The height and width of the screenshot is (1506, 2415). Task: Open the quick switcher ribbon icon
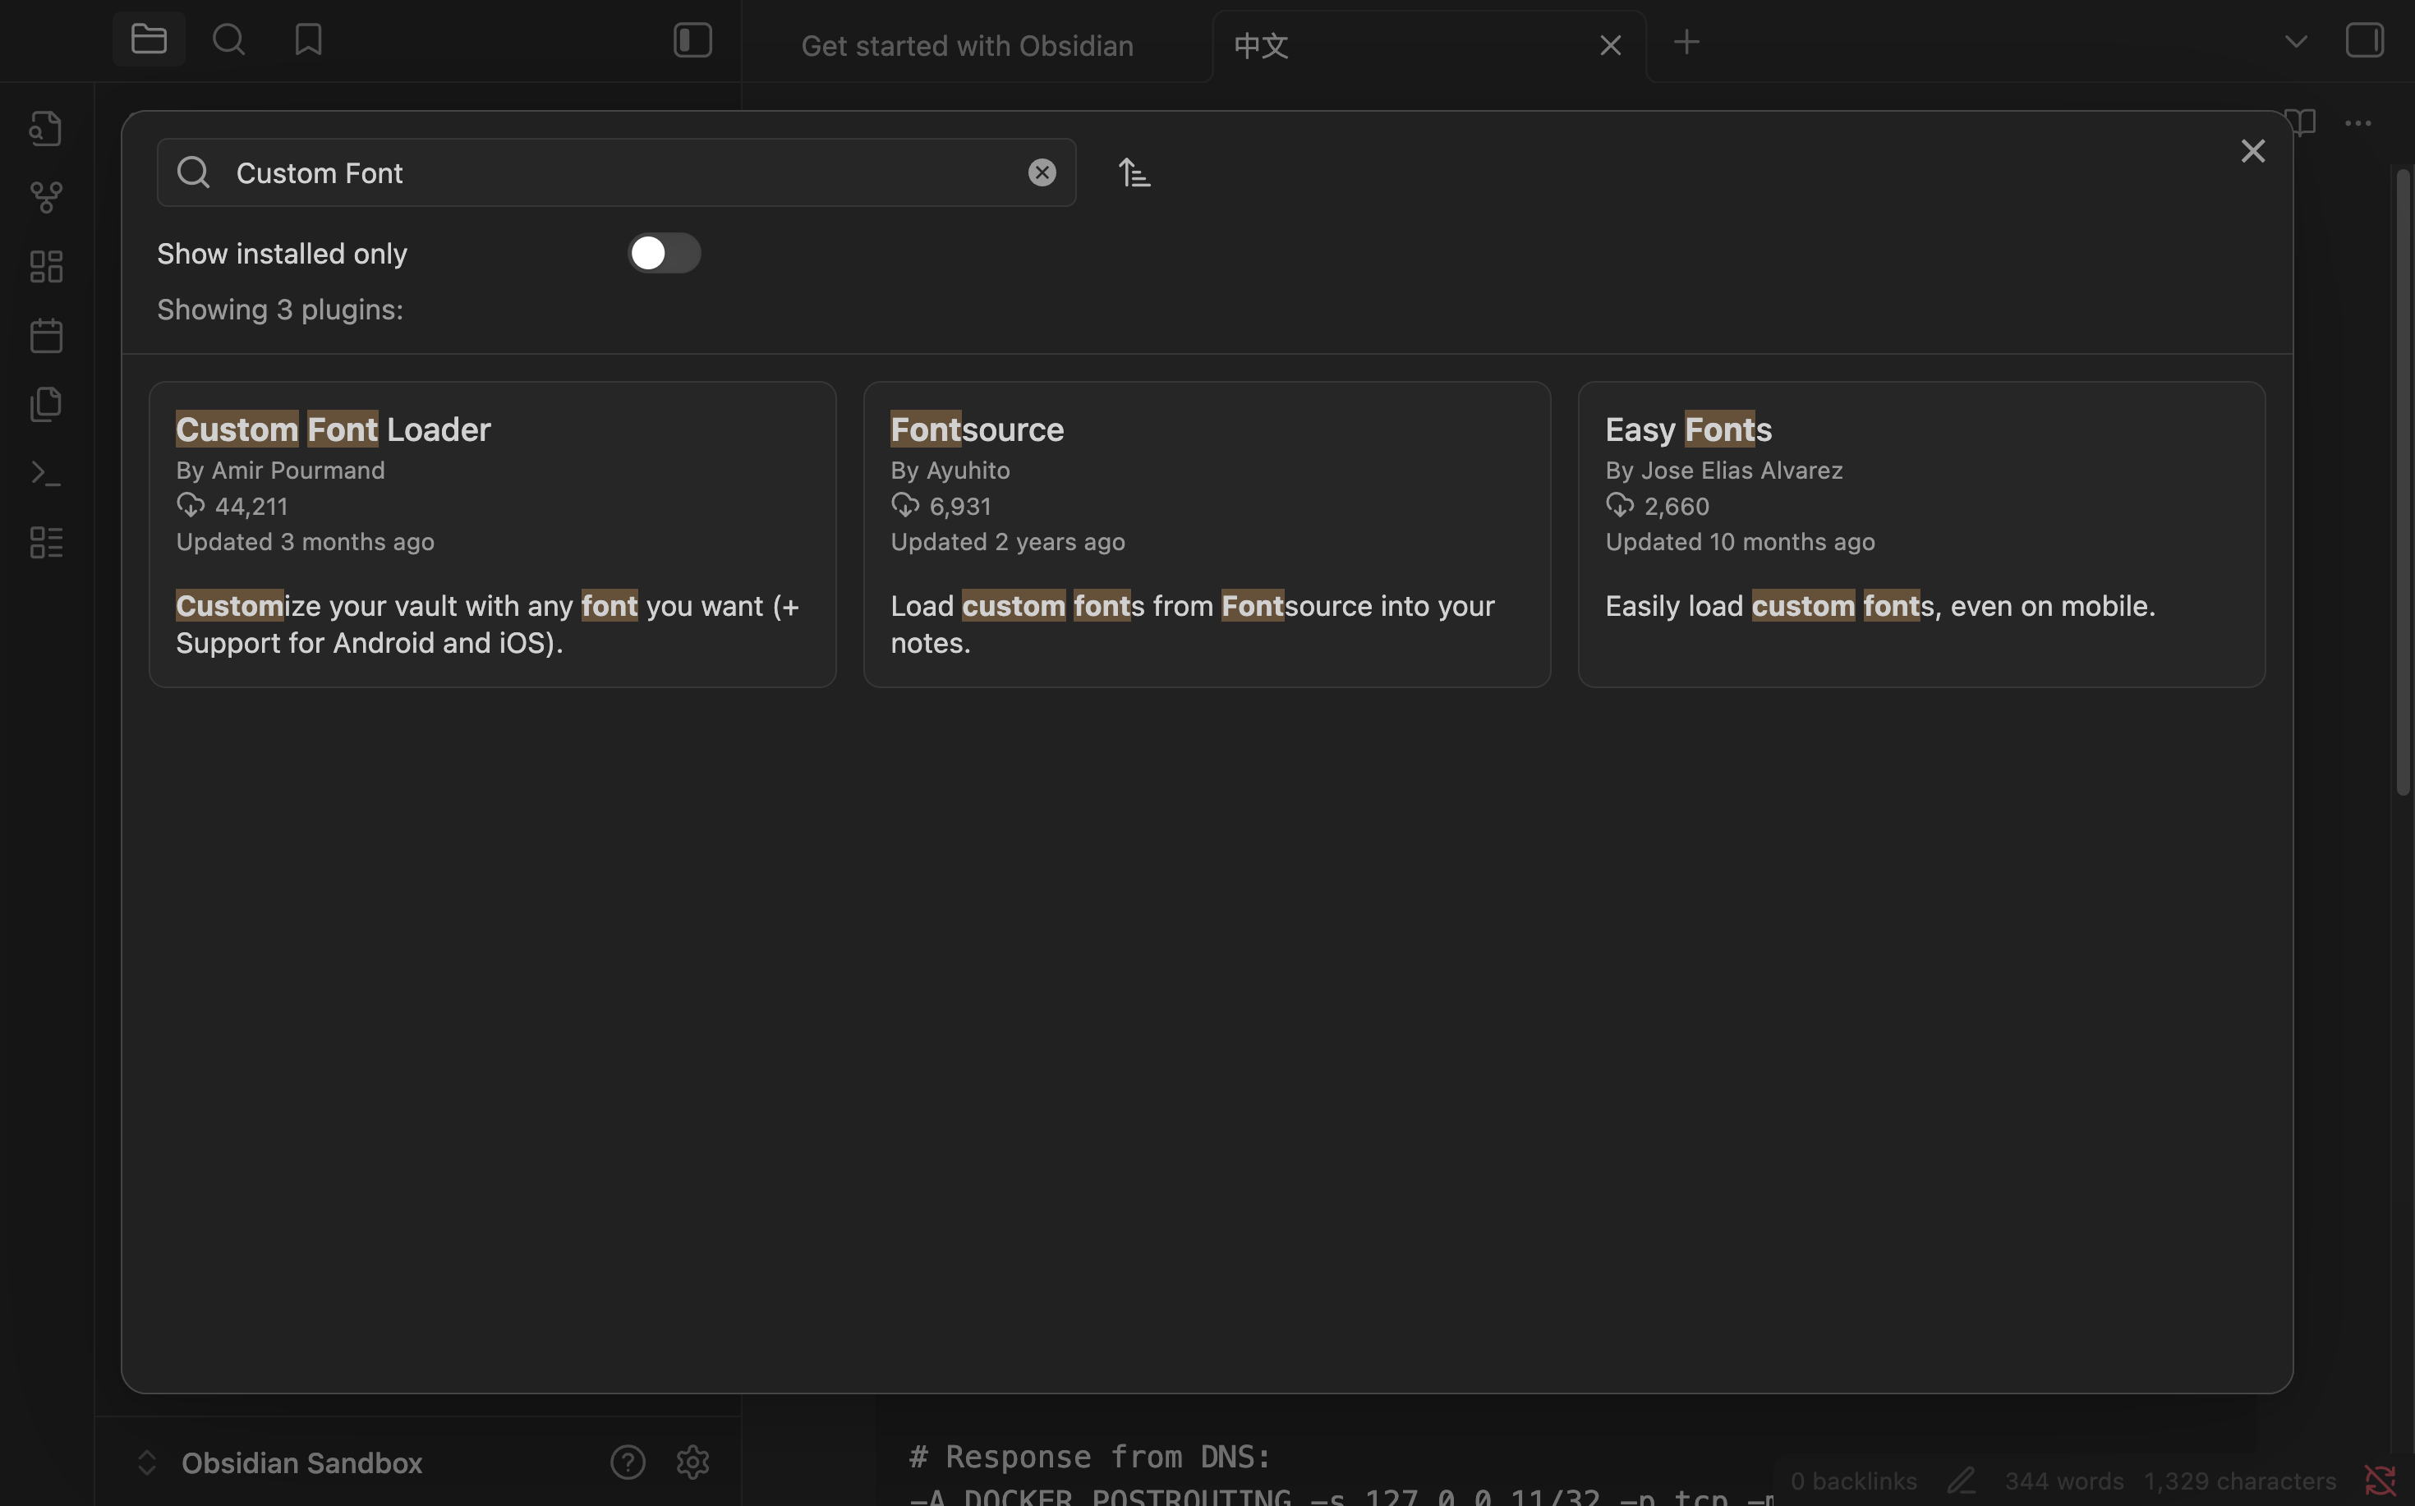pos(46,128)
